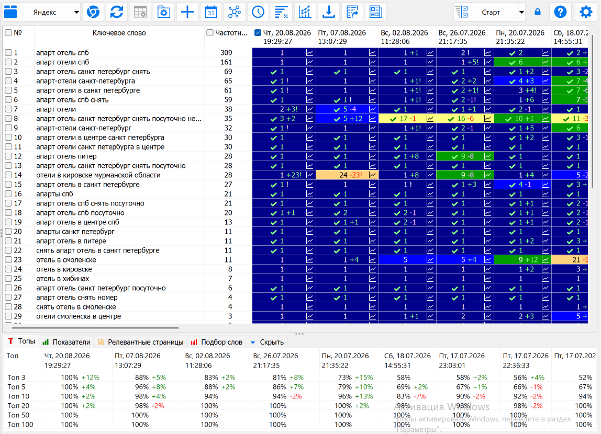This screenshot has width=601, height=434.
Task: Click the export report icon with arrow
Action: tap(352, 12)
